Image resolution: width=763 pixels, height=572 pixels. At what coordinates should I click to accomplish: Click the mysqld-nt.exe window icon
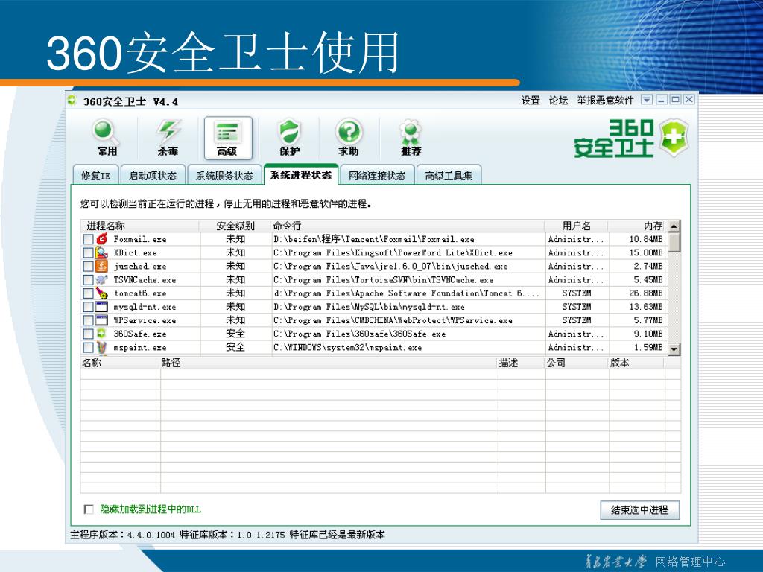pyautogui.click(x=101, y=307)
